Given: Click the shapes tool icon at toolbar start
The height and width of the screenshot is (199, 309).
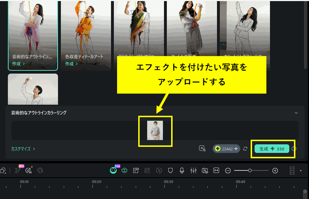Looking at the screenshot, I should pyautogui.click(x=3, y=170).
